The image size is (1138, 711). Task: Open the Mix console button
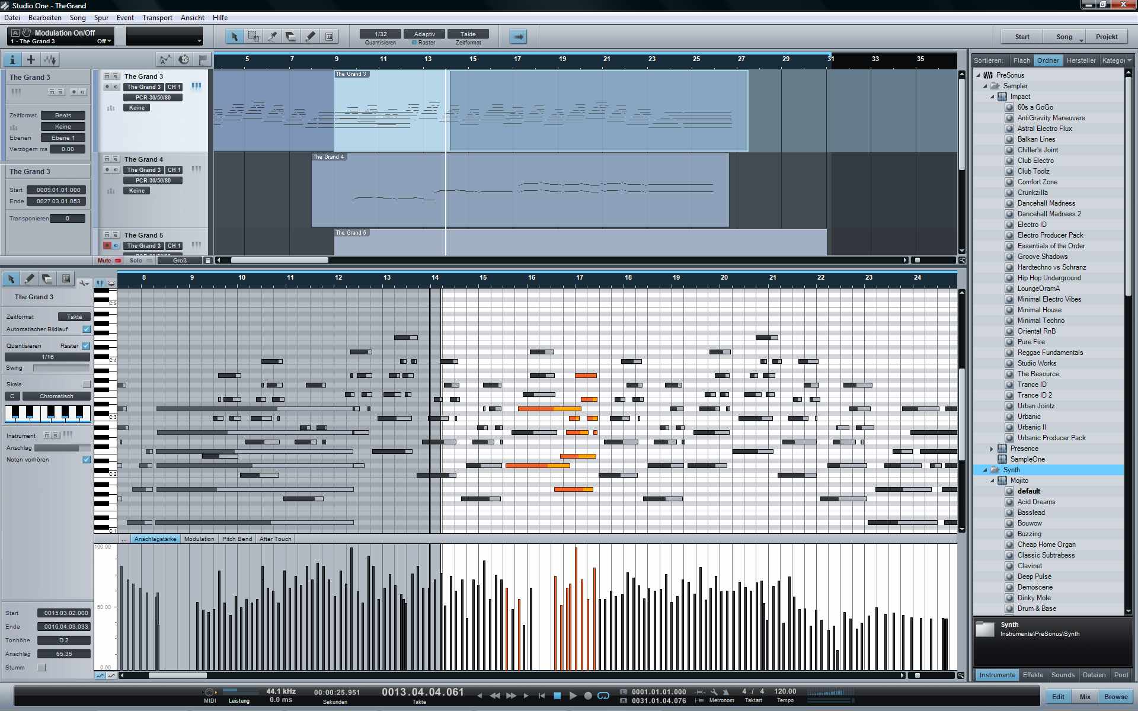click(1085, 697)
